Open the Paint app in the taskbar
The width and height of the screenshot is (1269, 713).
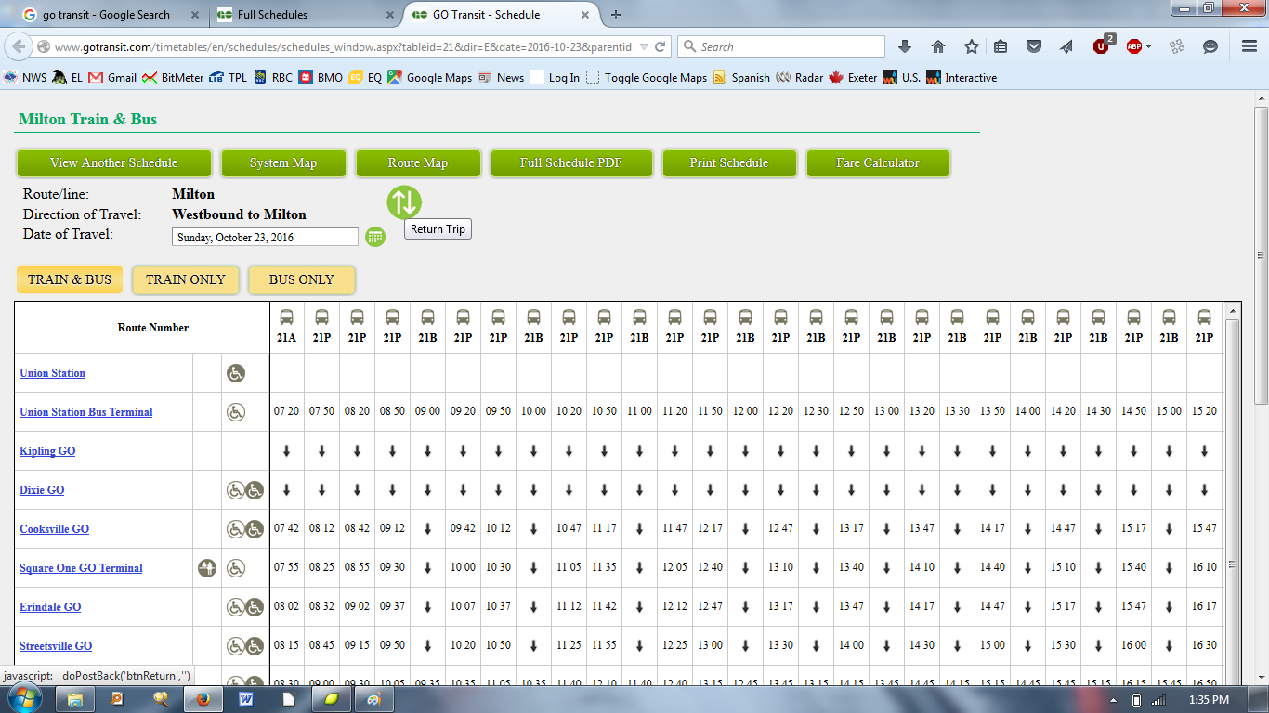[374, 699]
